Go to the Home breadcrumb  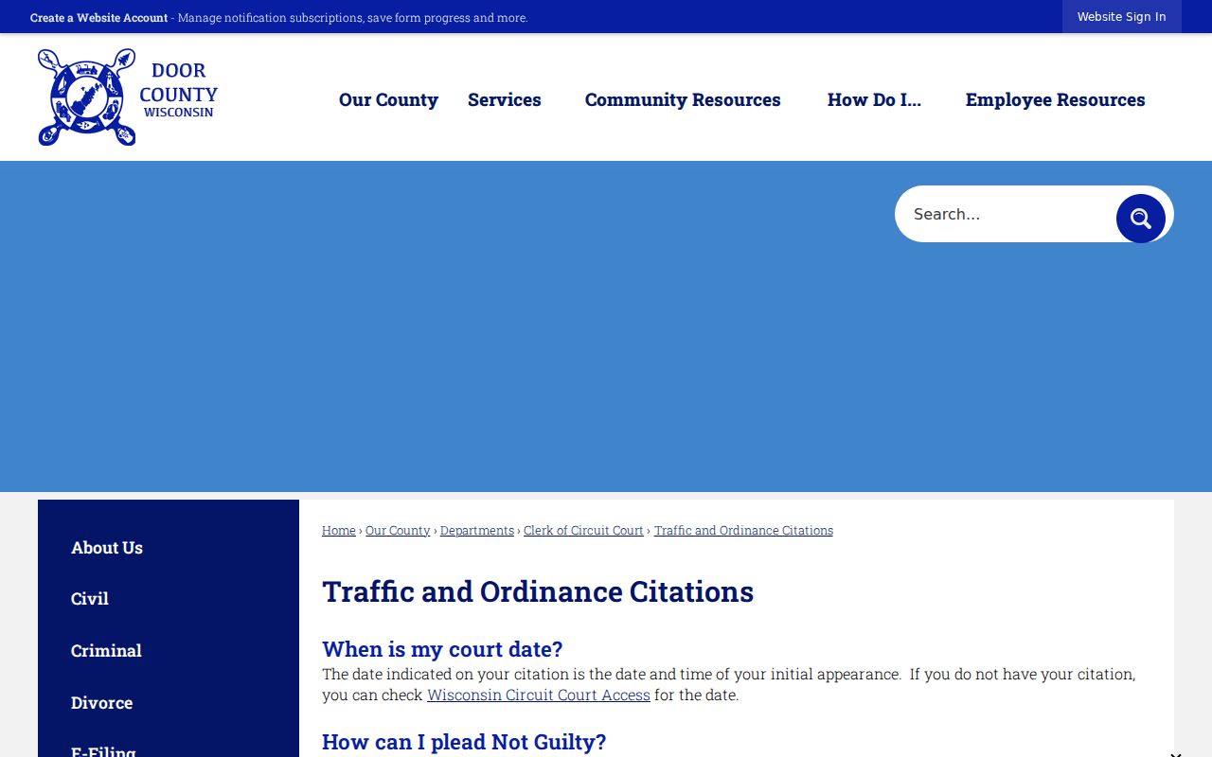(338, 531)
